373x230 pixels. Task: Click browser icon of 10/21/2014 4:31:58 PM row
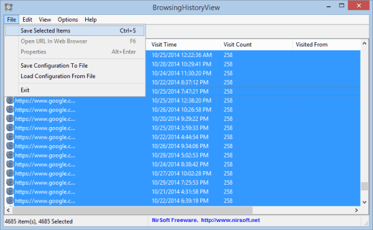pyautogui.click(x=10, y=192)
